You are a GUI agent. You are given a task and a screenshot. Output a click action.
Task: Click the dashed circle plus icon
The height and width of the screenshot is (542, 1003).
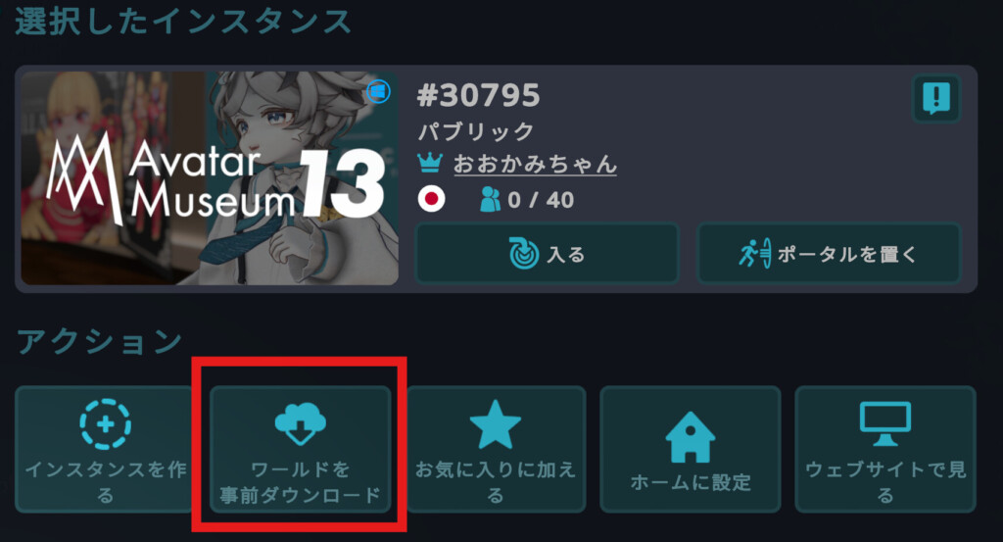click(x=106, y=423)
